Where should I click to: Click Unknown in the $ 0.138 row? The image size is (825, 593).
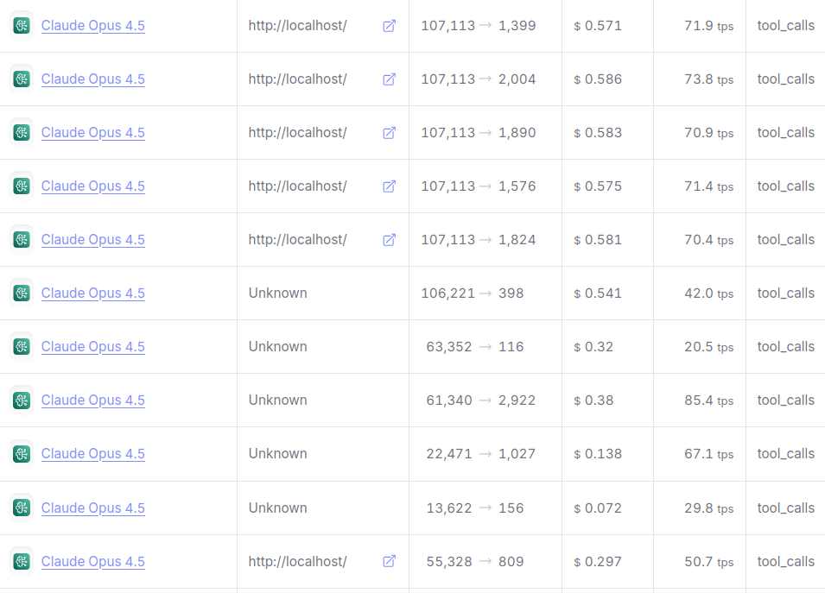tap(278, 454)
